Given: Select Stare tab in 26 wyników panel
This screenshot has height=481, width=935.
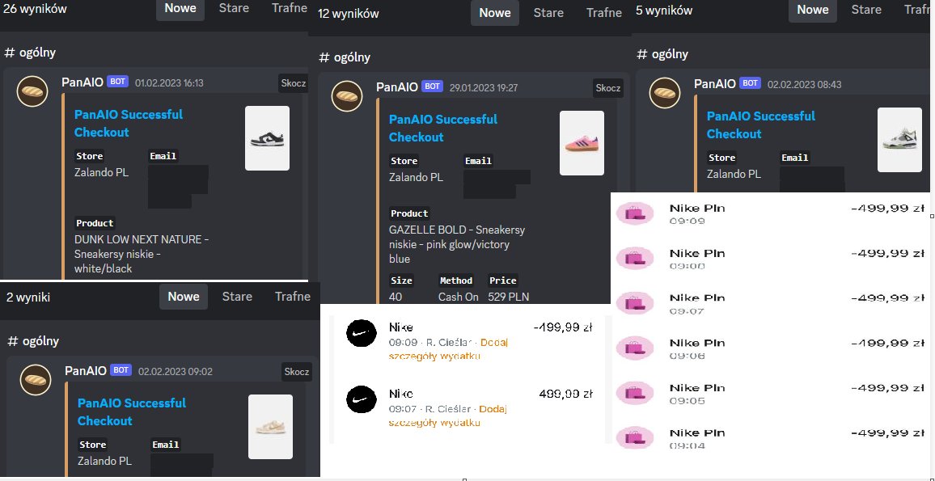Looking at the screenshot, I should coord(234,8).
